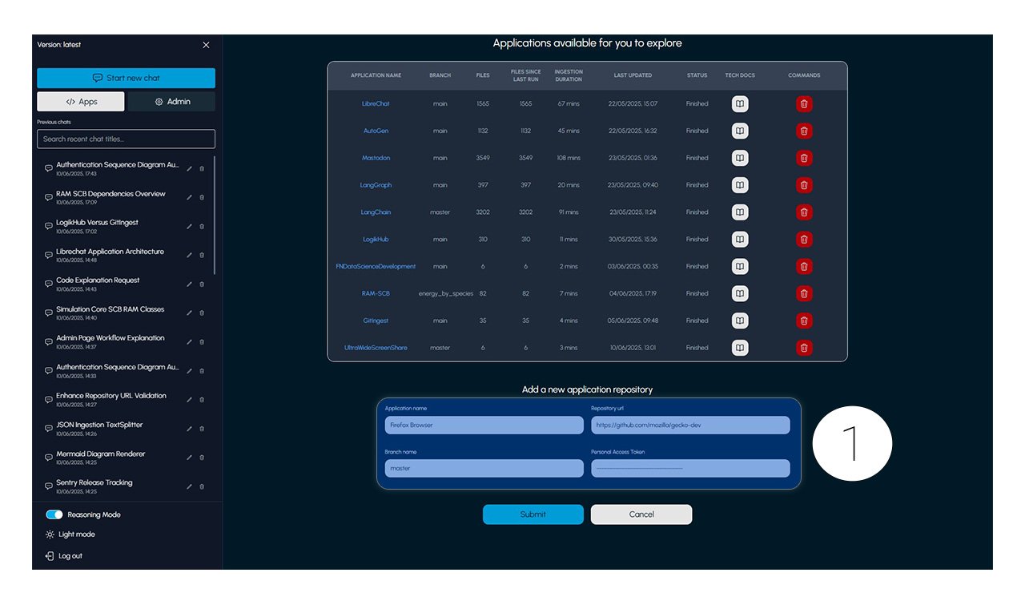This screenshot has width=1025, height=605.
Task: Switch to Light mode
Action: pyautogui.click(x=70, y=534)
